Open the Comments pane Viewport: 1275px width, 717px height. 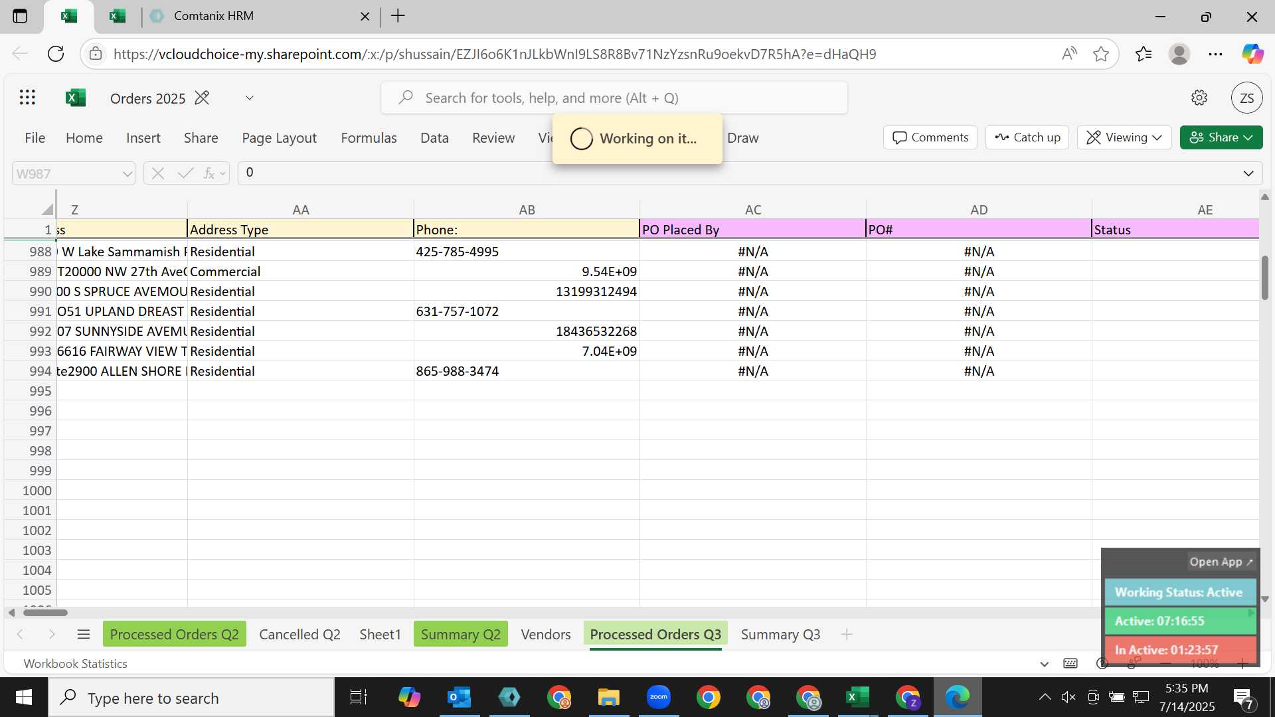click(930, 137)
